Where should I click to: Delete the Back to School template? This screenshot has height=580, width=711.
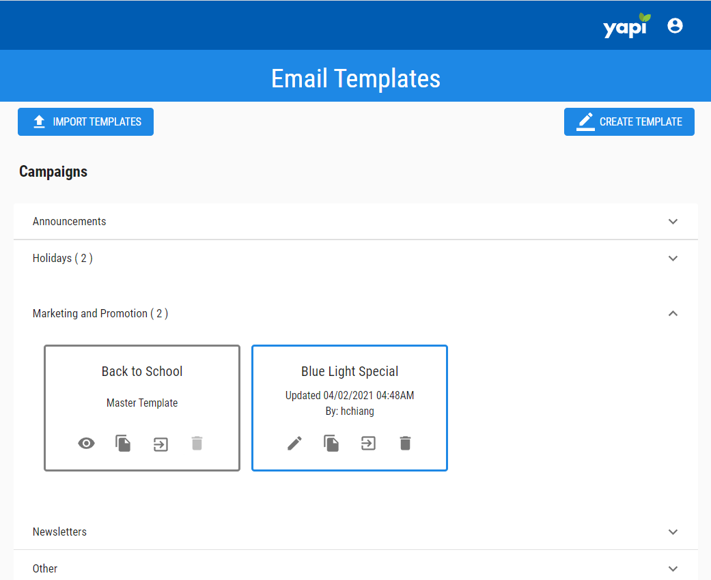tap(197, 443)
